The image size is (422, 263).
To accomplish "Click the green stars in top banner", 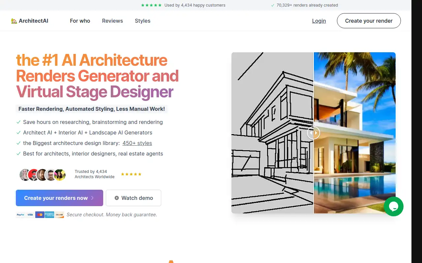I will point(151,5).
